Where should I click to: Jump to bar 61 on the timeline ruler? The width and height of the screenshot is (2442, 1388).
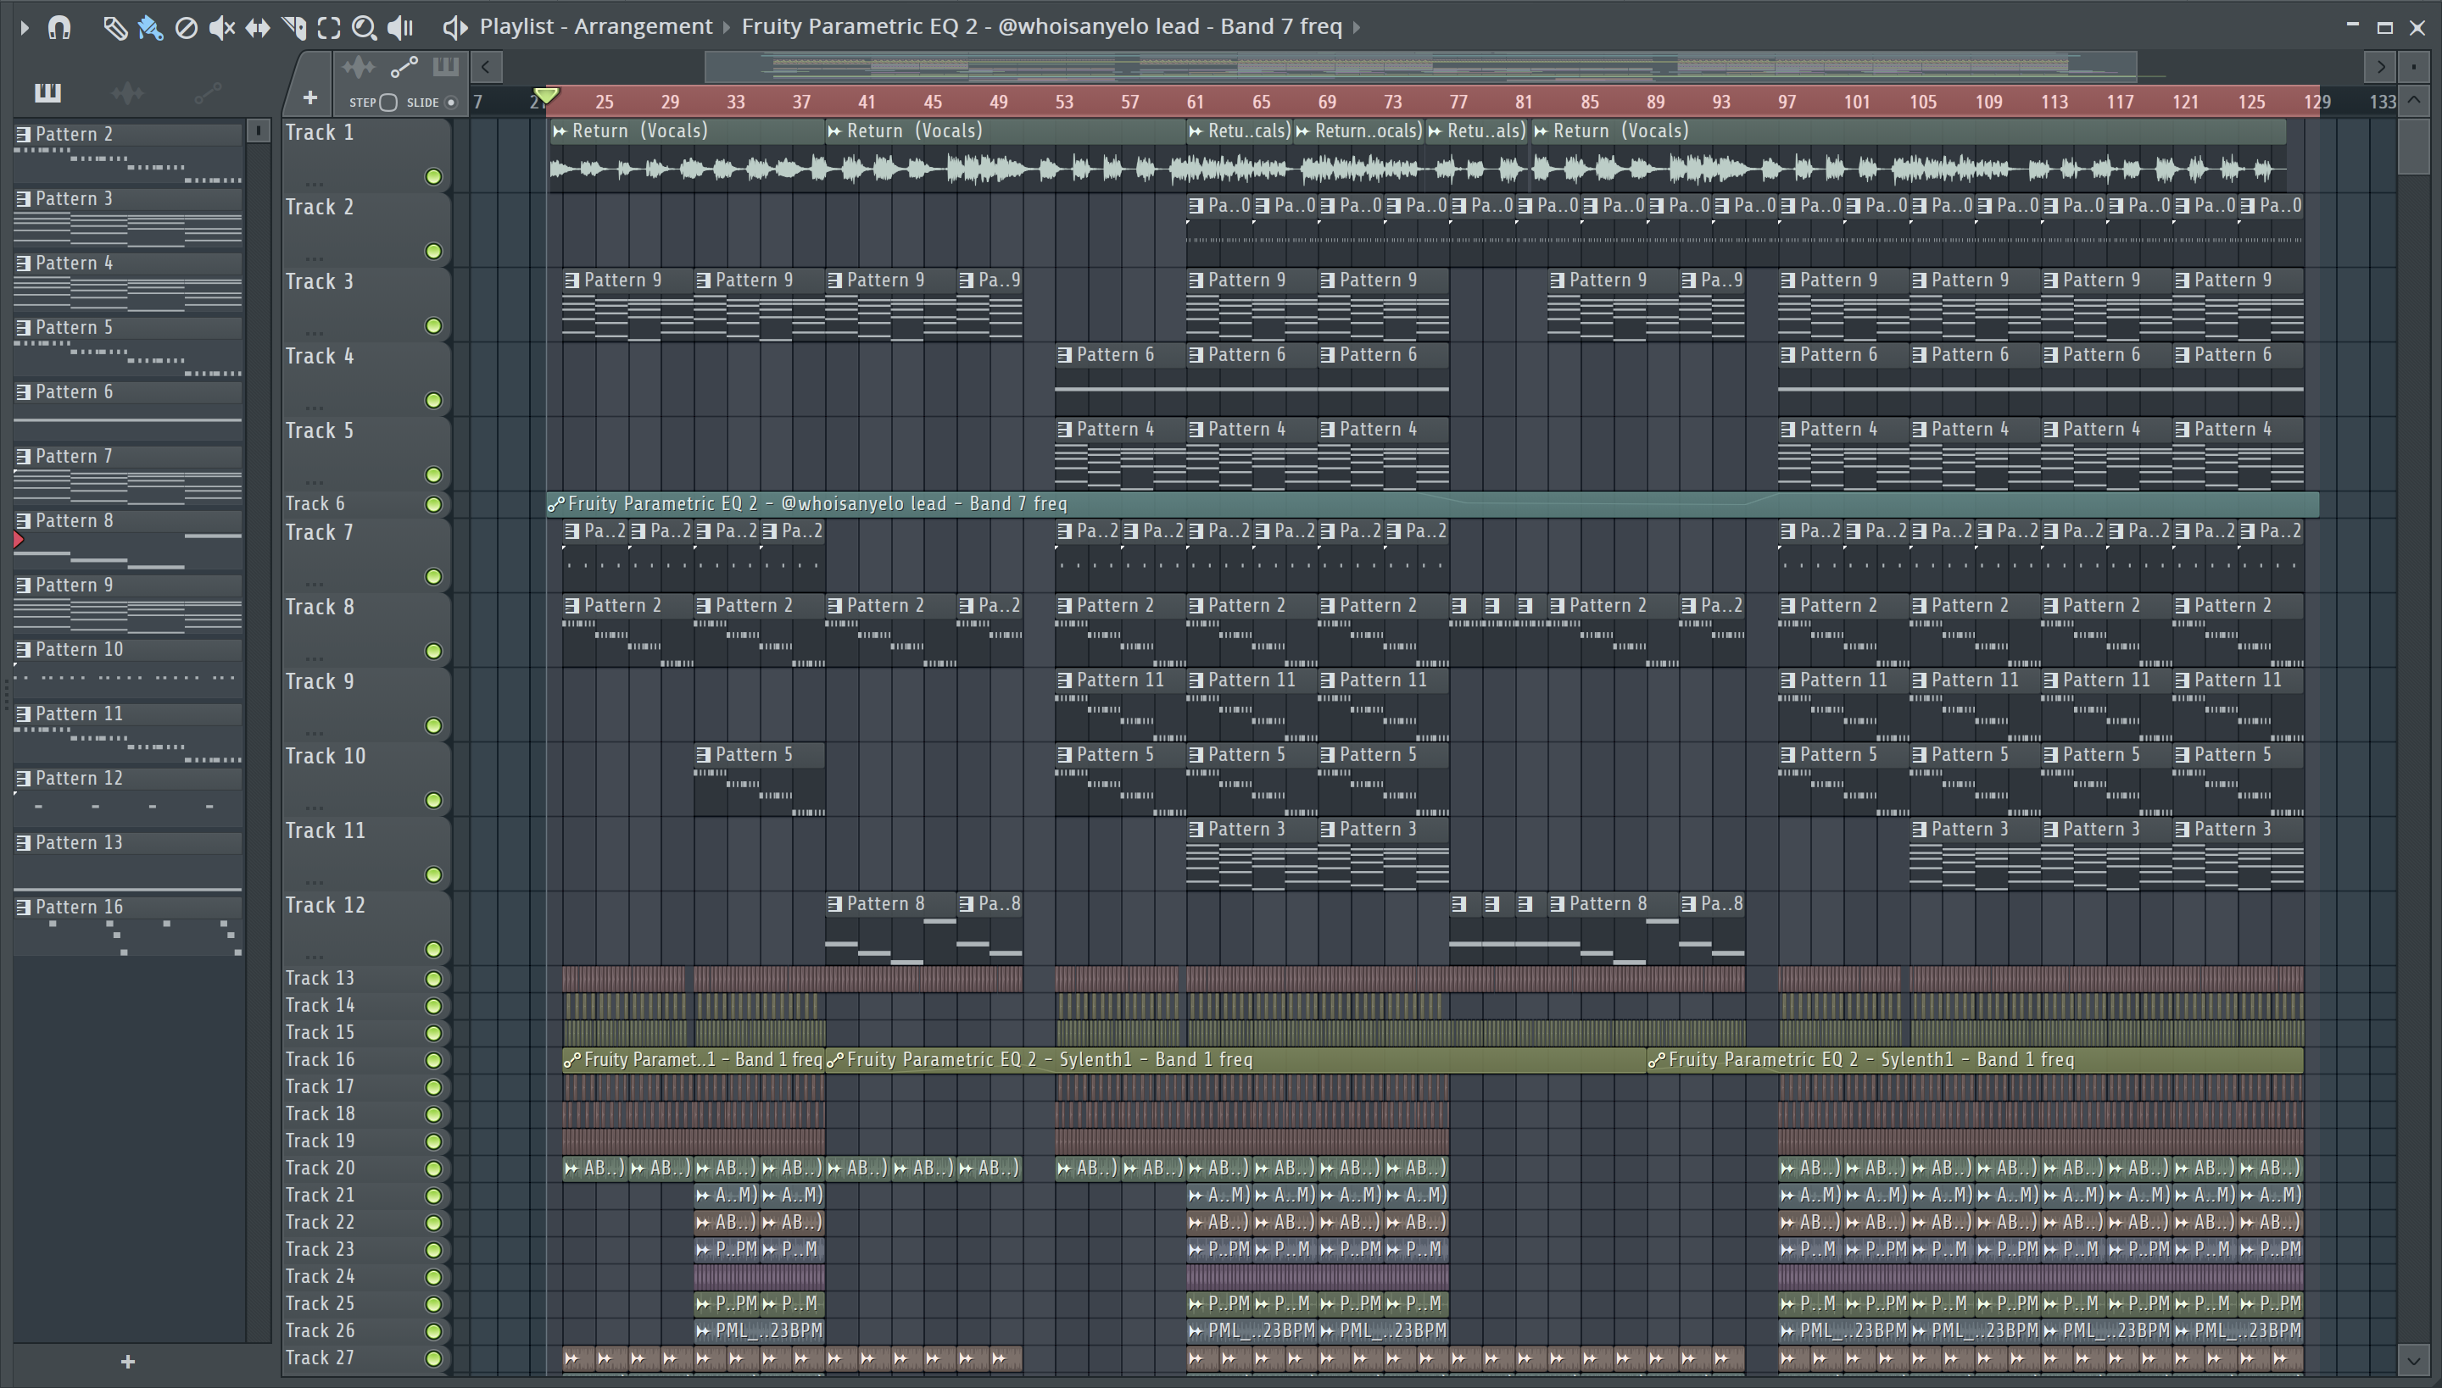1196,102
